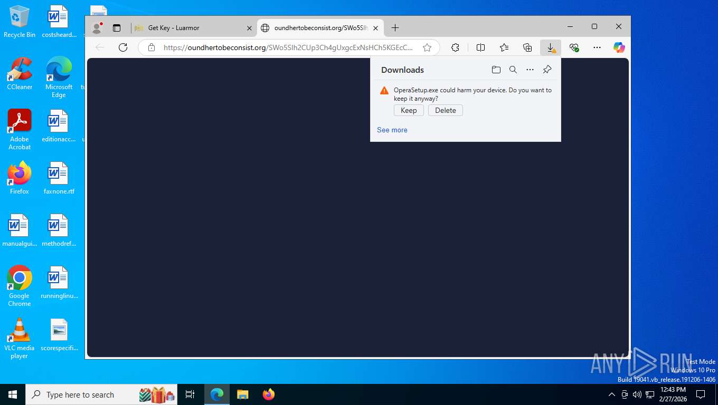Open the Extensions puzzle icon
Screen dimensions: 718x405
pyautogui.click(x=455, y=47)
